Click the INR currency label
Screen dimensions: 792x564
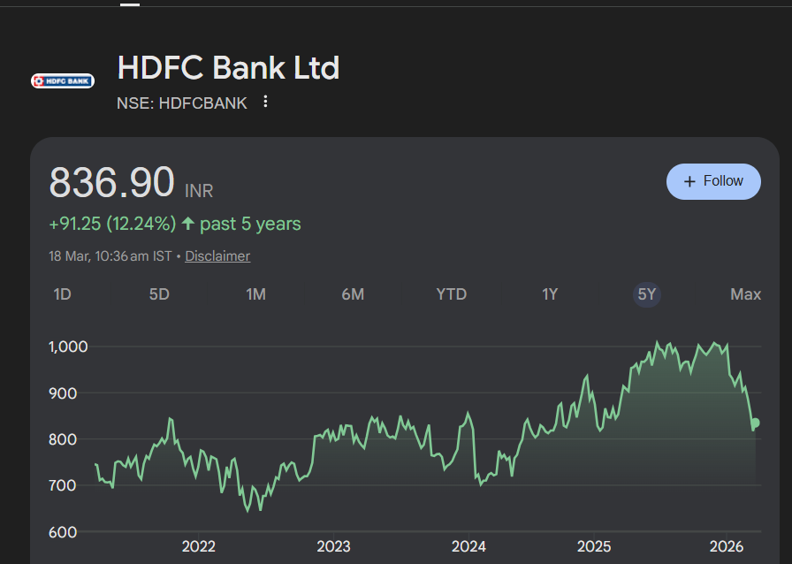click(x=199, y=191)
